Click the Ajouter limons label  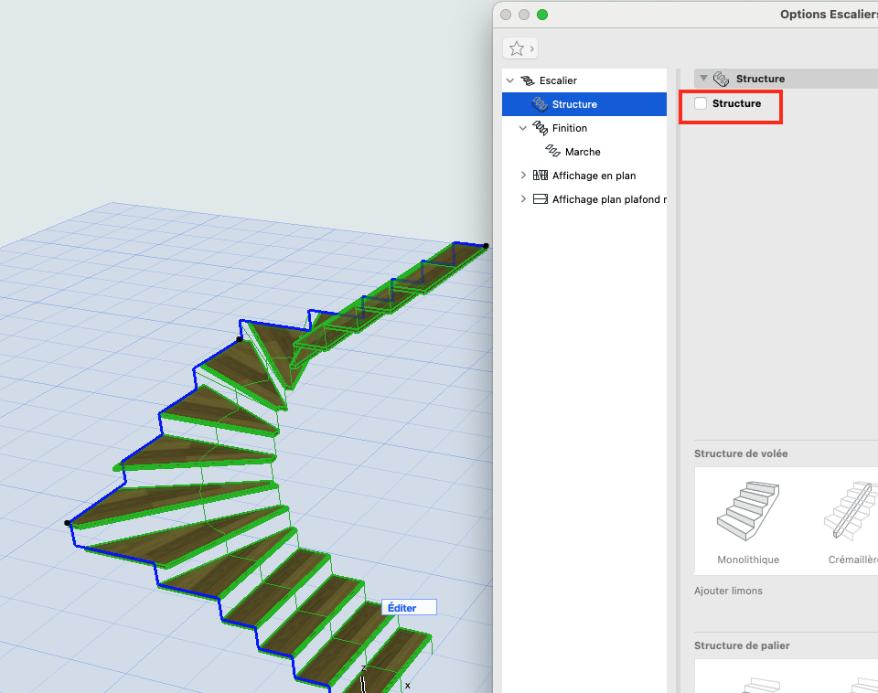point(728,591)
